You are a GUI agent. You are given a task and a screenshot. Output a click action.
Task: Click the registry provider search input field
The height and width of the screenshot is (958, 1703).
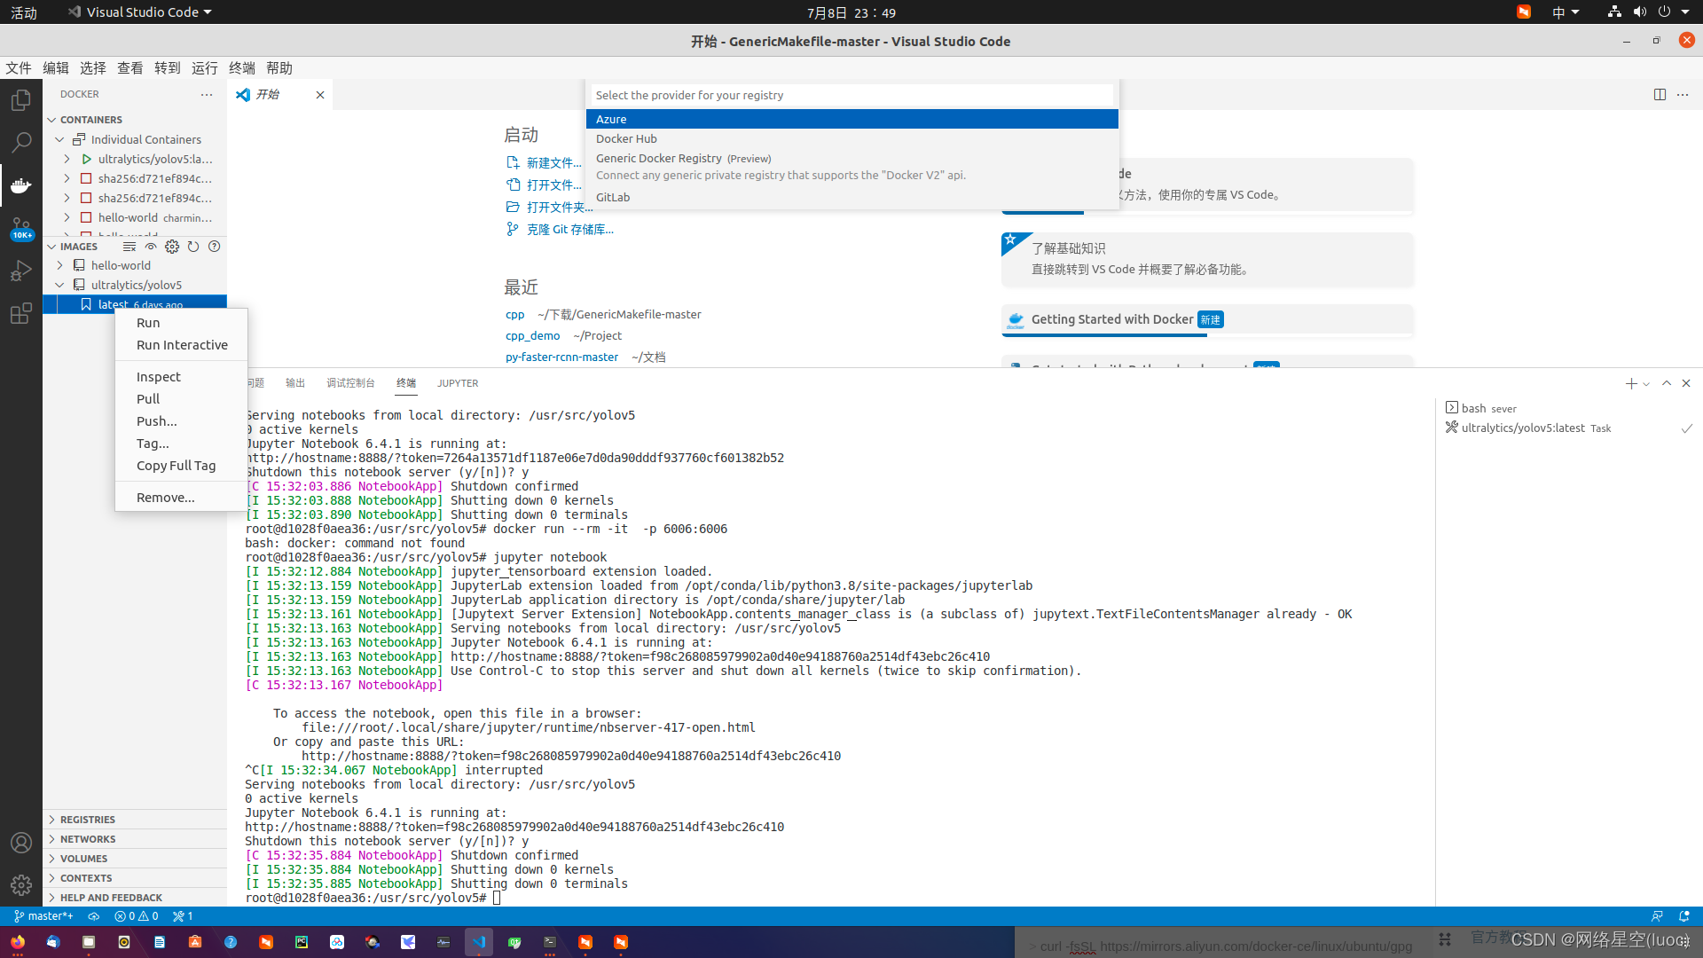tap(851, 95)
